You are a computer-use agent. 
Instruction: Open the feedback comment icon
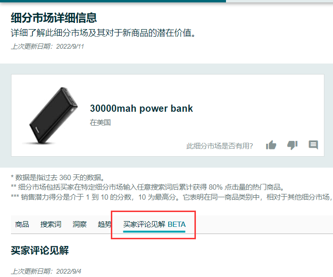click(313, 145)
